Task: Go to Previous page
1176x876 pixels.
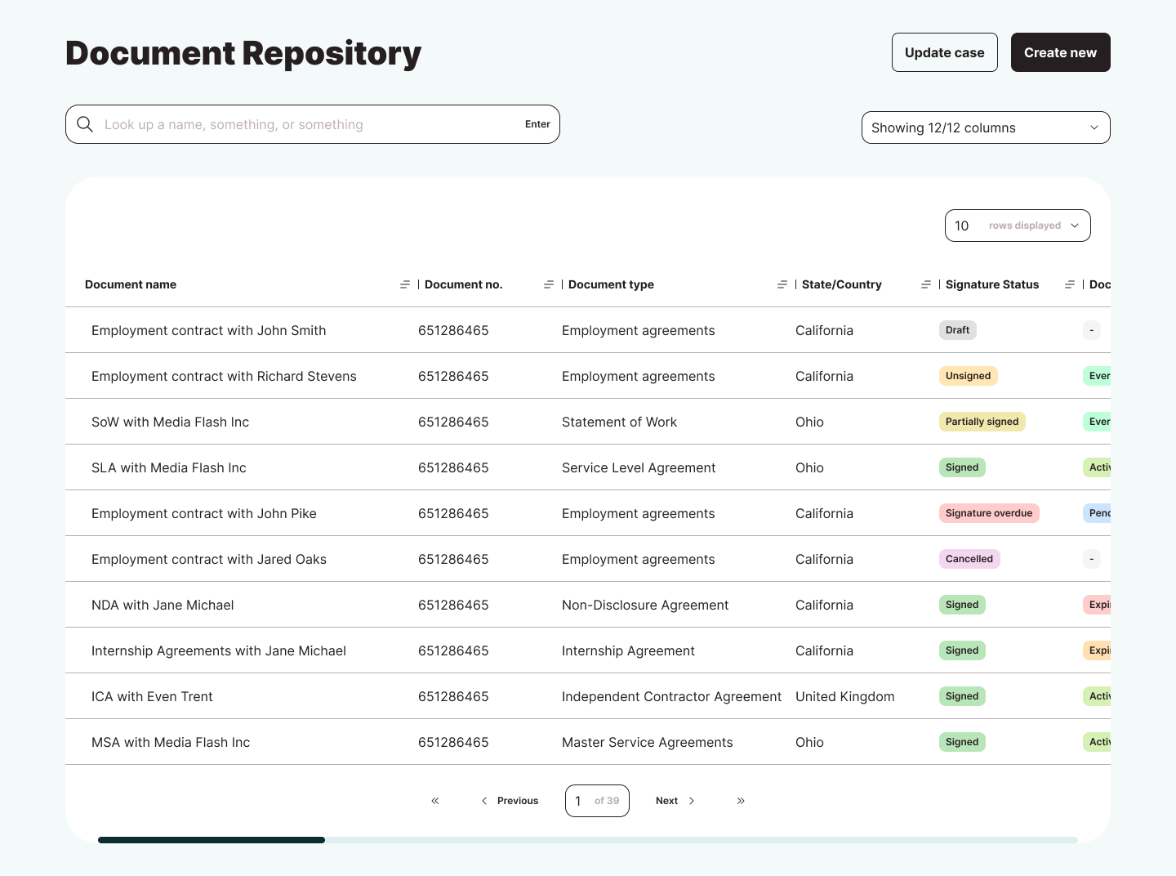Action: [510, 801]
